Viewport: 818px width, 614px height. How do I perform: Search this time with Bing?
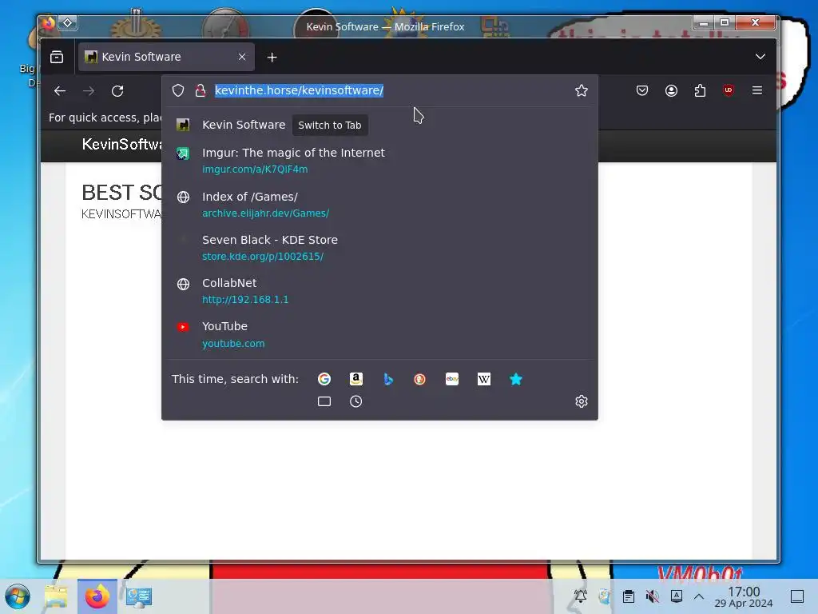(387, 379)
